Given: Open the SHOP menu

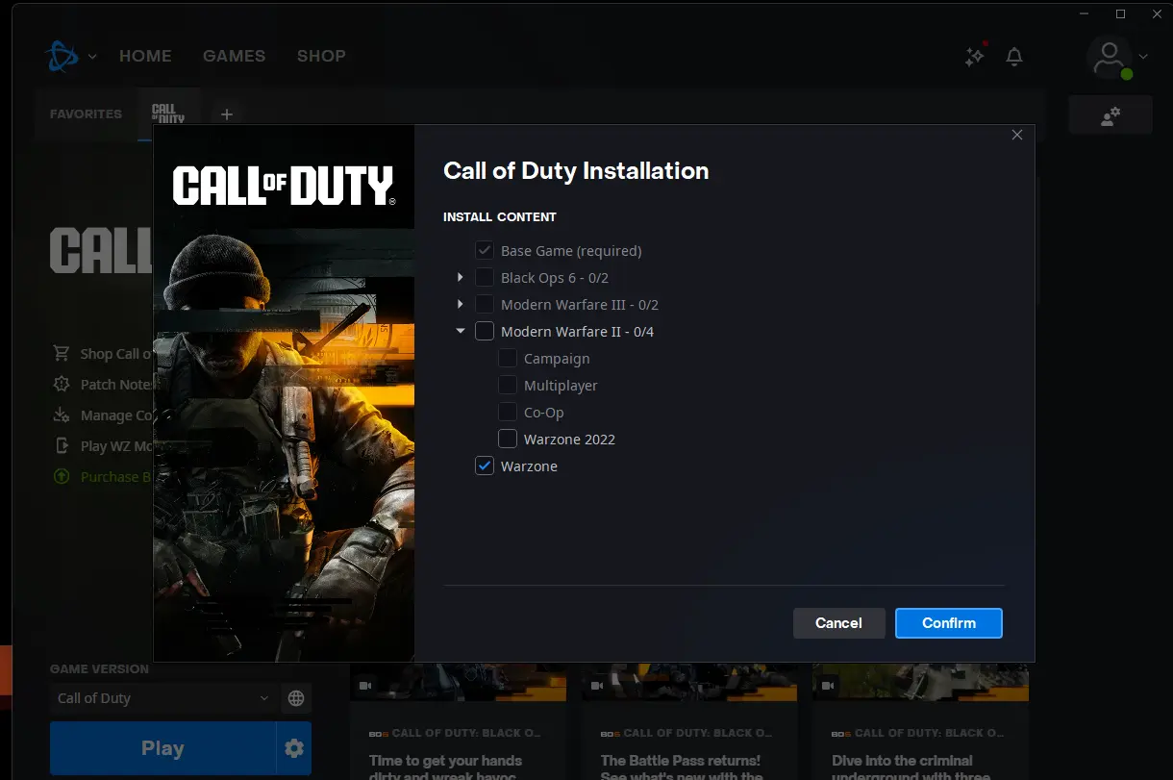Looking at the screenshot, I should click(x=321, y=56).
